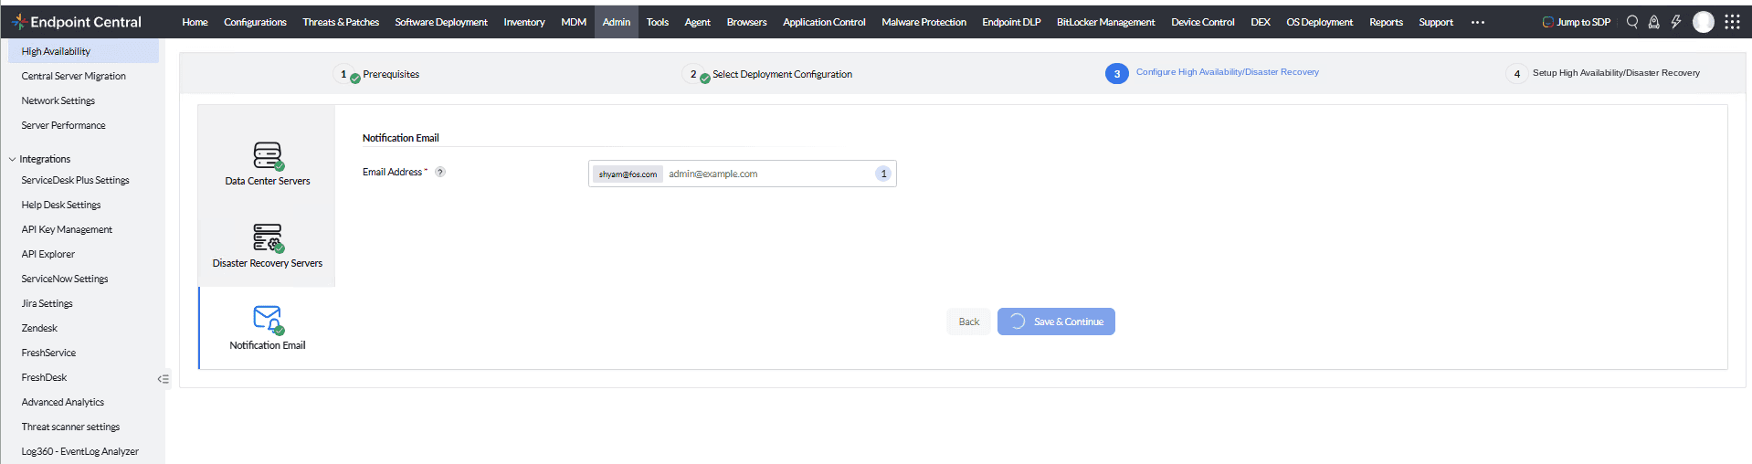Open Central Server Migration
This screenshot has height=464, width=1752.
point(74,76)
